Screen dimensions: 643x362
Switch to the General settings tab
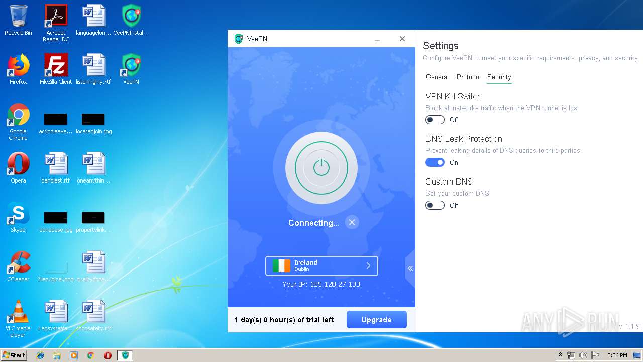(x=437, y=77)
